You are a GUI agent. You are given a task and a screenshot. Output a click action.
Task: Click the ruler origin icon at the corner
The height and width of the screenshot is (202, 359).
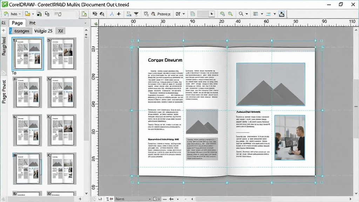(x=96, y=23)
